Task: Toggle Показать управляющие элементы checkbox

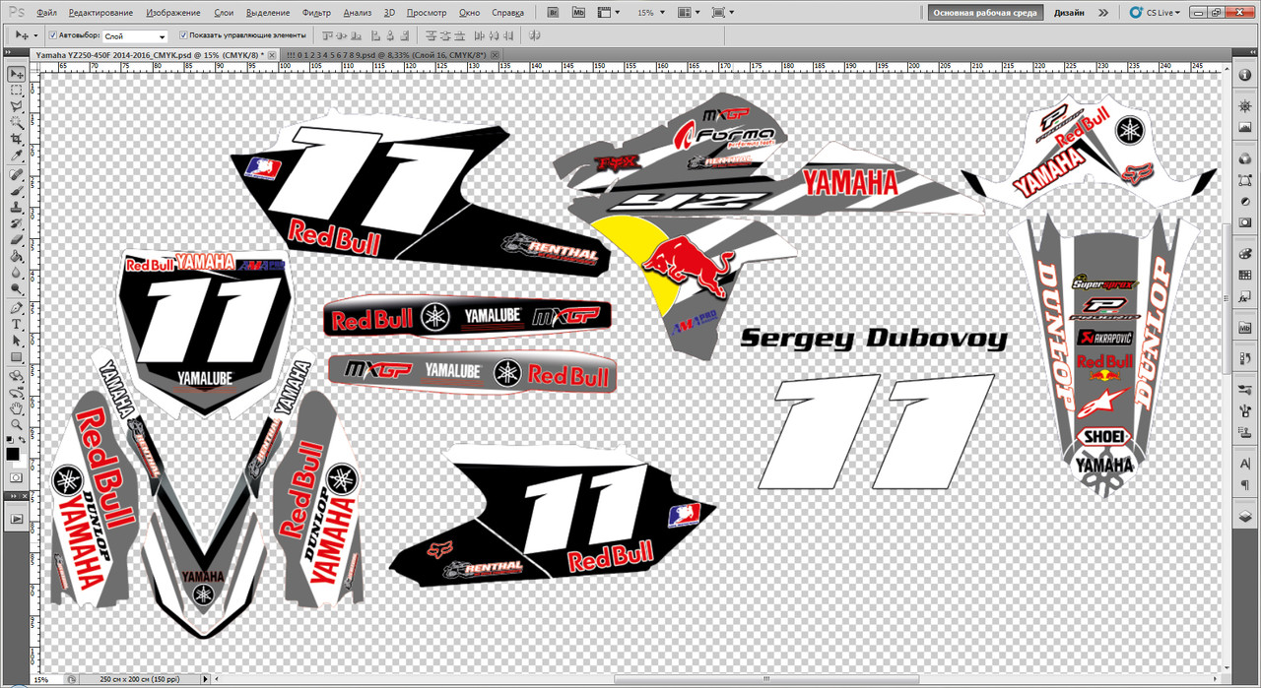Action: coord(183,35)
